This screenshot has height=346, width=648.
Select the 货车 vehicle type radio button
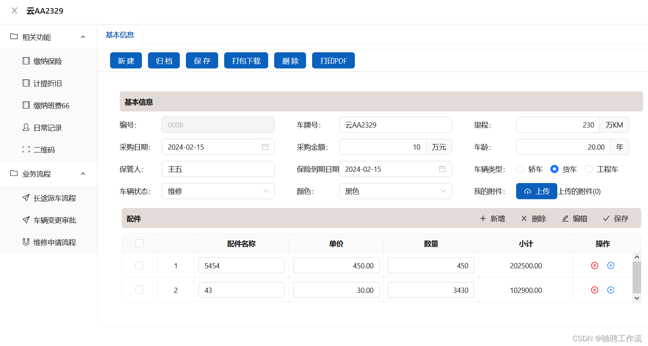554,169
